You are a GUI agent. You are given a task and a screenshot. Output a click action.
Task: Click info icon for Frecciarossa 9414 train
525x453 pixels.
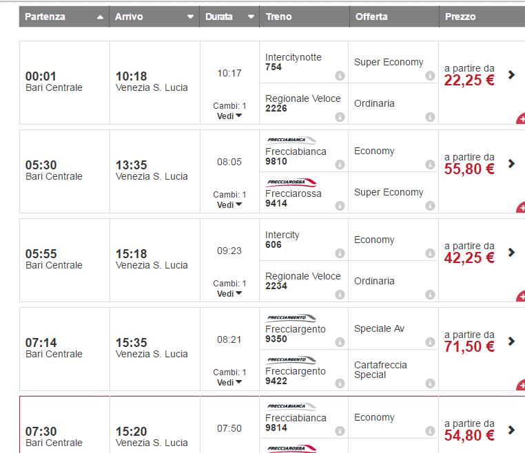coord(340,206)
